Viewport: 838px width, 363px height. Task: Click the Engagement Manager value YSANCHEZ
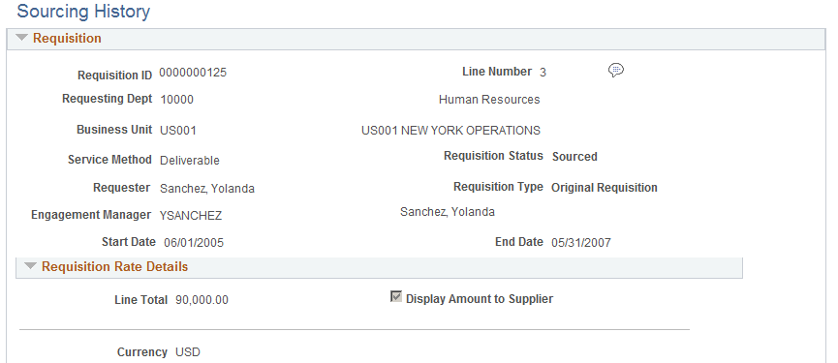[191, 216]
